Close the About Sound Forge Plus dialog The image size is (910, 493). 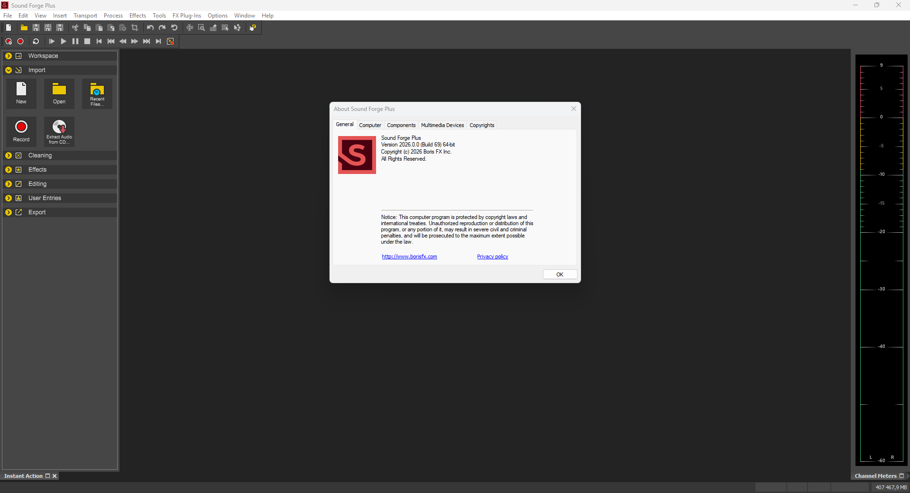[574, 109]
